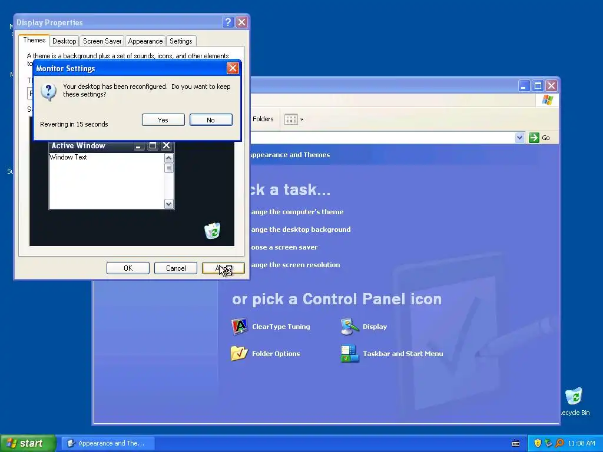Click the security shield tray icon
Image resolution: width=603 pixels, height=452 pixels.
pyautogui.click(x=537, y=443)
